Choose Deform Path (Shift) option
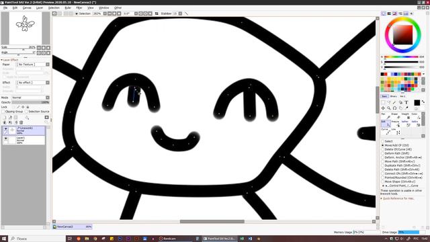This screenshot has height=242, width=430. 383,153
